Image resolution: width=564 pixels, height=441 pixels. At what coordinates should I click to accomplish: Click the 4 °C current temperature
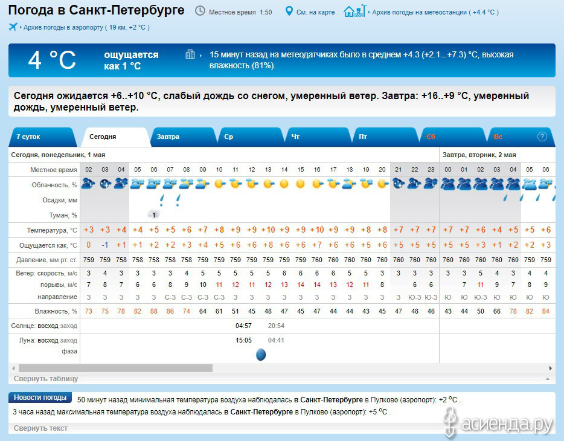[52, 60]
